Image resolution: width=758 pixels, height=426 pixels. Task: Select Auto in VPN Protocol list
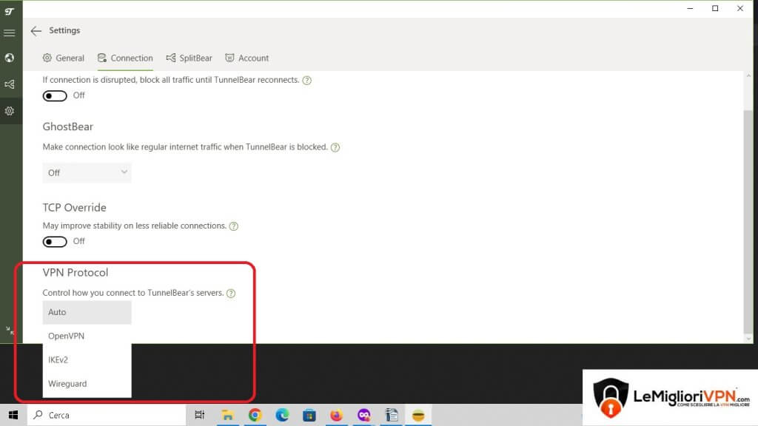[x=87, y=312]
